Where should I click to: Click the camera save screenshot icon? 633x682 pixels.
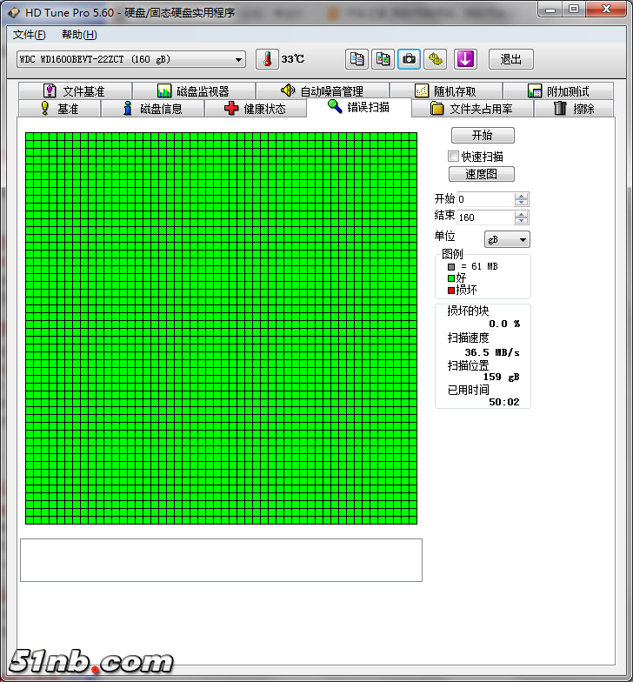409,59
